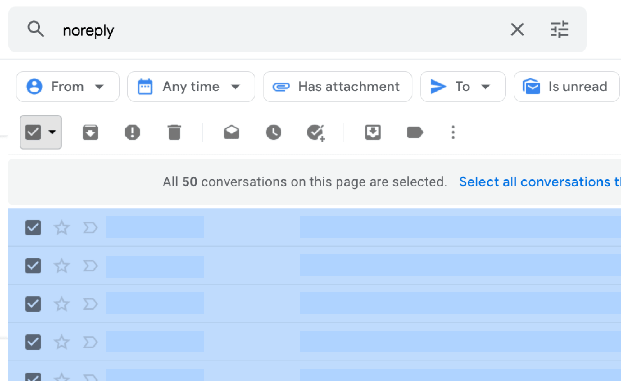
Task: Star the second conversation
Action: tap(61, 266)
